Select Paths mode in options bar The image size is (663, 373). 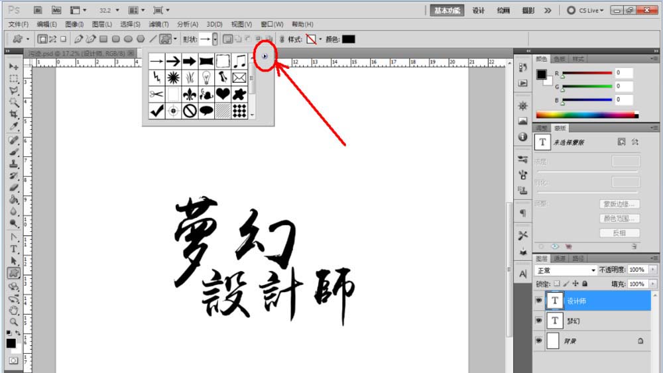coord(53,39)
